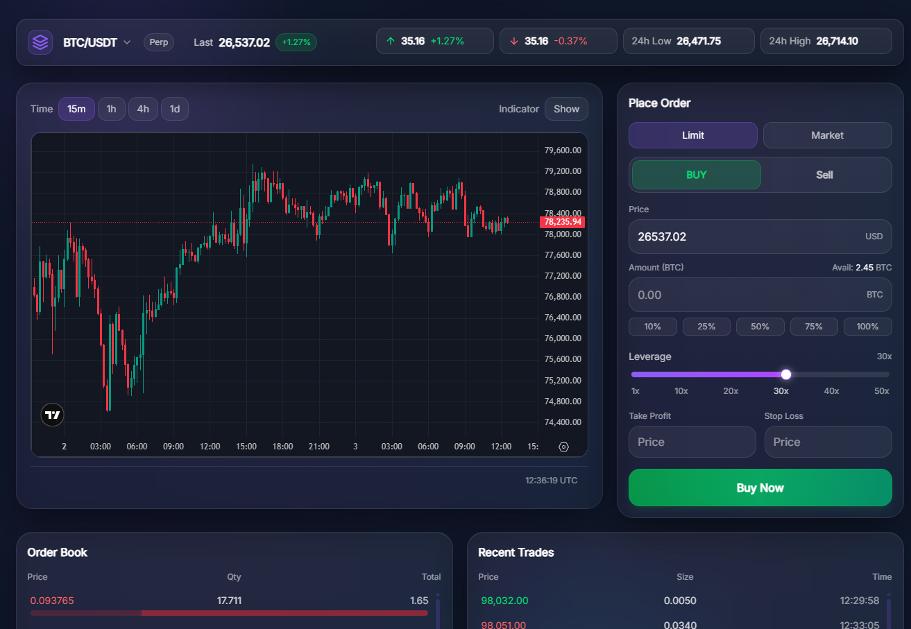
Task: Click the red down-arrow price change indicator
Action: click(x=558, y=41)
